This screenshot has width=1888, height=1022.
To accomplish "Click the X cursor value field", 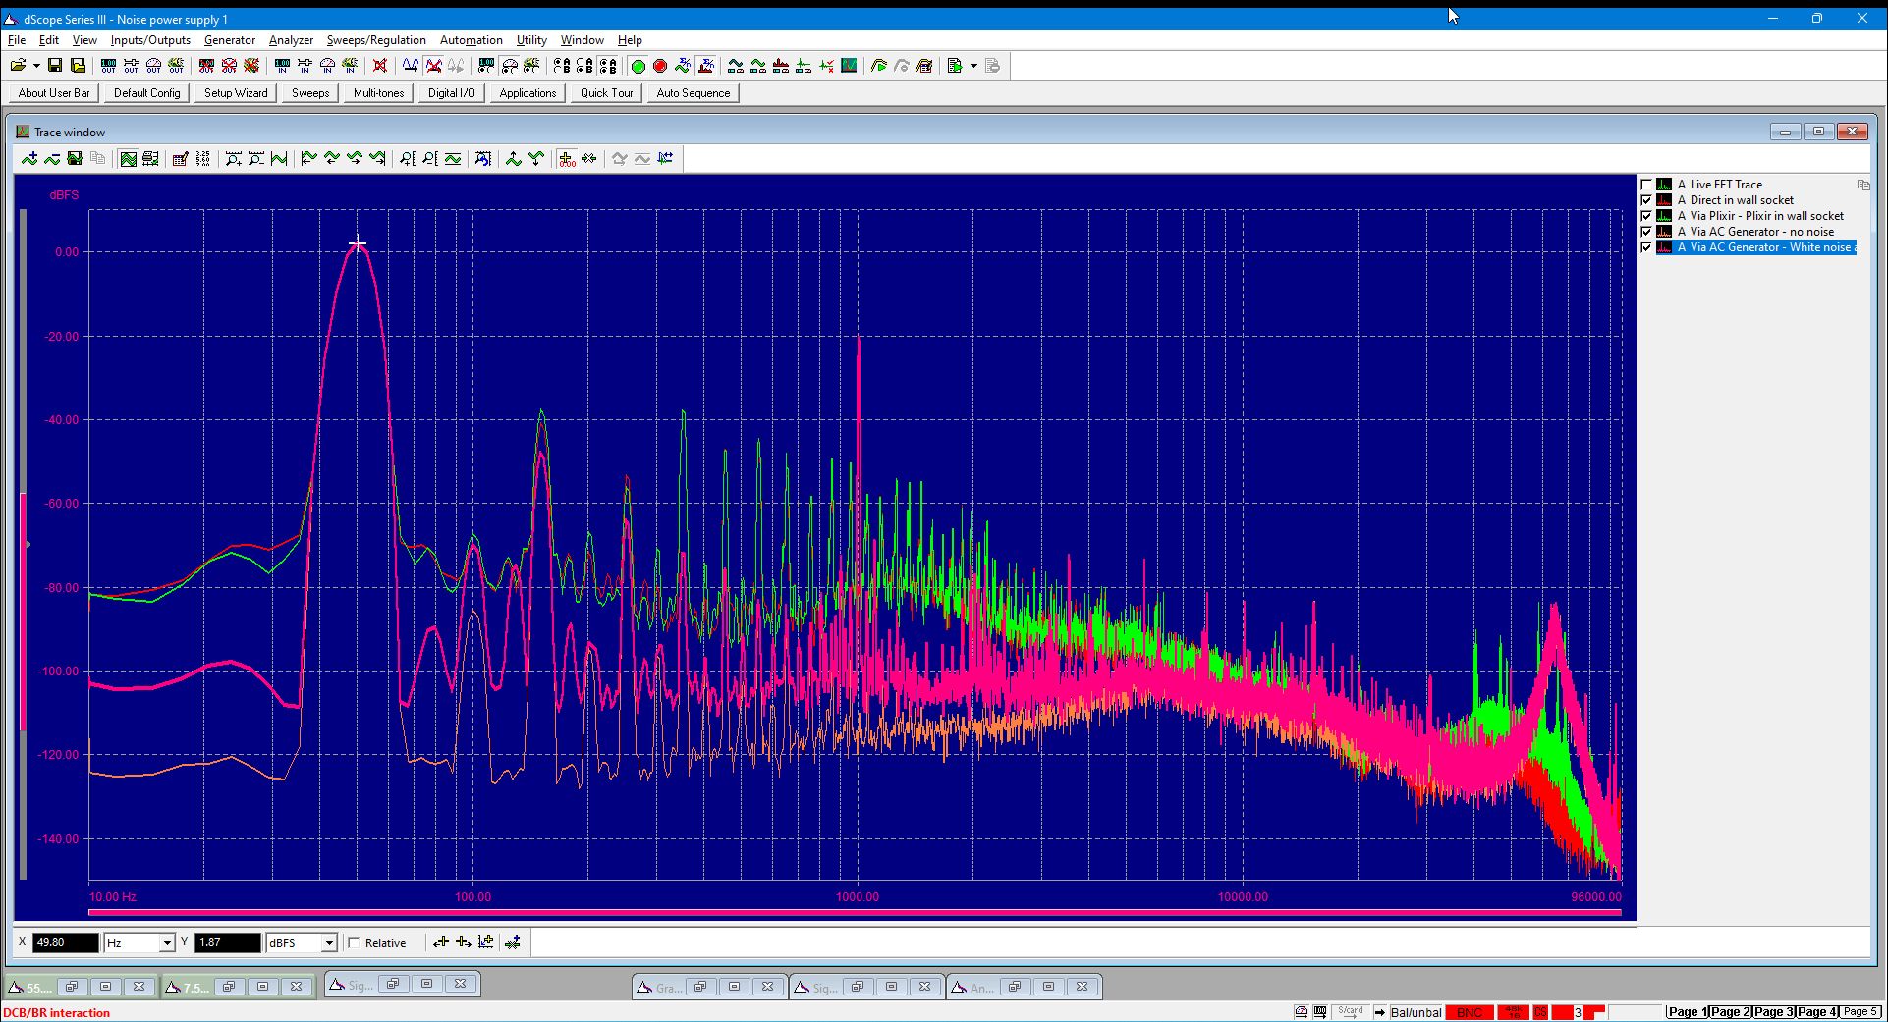I will click(x=66, y=942).
